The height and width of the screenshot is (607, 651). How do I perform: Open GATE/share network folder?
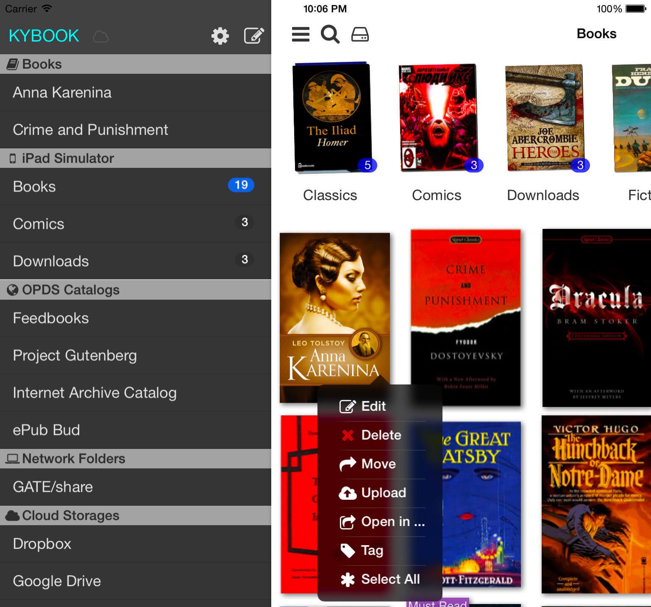point(136,487)
